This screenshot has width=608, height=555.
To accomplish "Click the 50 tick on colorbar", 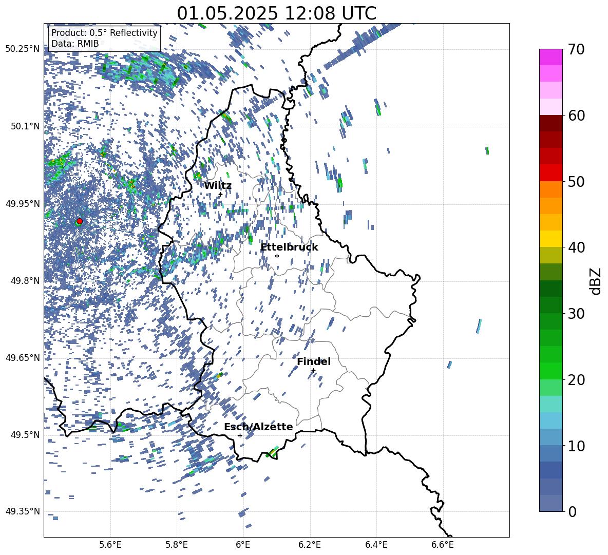I will tap(576, 181).
